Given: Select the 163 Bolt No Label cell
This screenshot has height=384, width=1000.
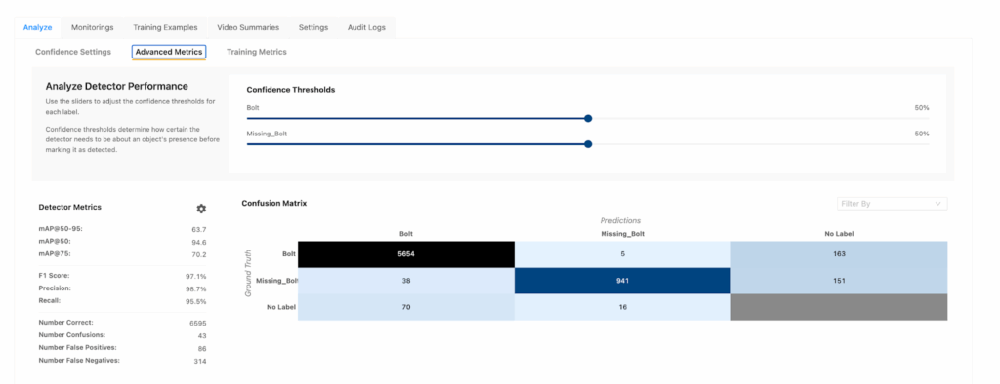Looking at the screenshot, I should coord(839,254).
